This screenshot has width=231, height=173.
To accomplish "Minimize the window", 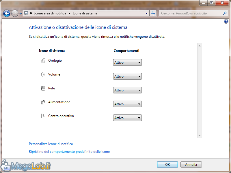I will (204, 3).
